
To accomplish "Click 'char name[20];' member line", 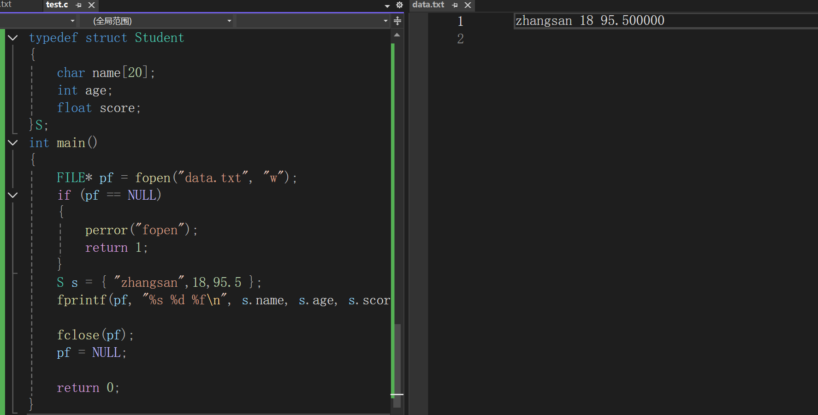I will click(106, 73).
